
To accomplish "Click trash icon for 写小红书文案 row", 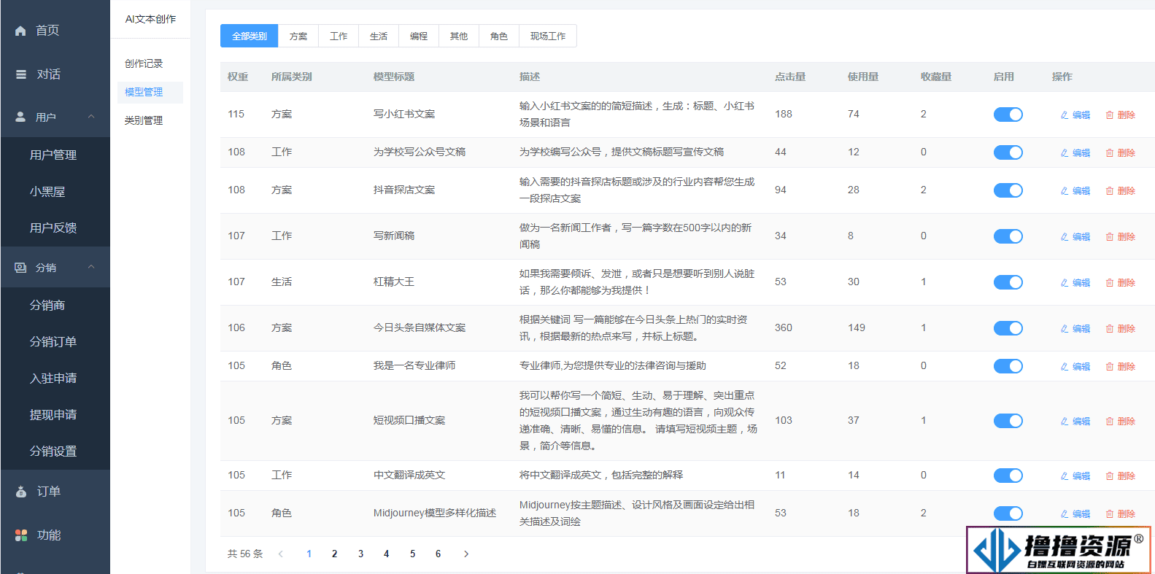I will coord(1110,115).
